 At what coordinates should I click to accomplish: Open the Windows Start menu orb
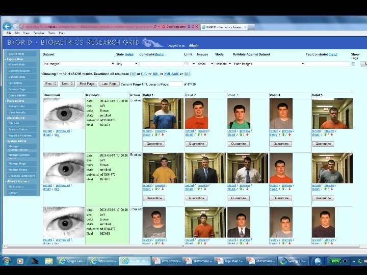(x=6, y=261)
